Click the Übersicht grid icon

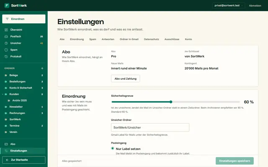tap(6, 30)
